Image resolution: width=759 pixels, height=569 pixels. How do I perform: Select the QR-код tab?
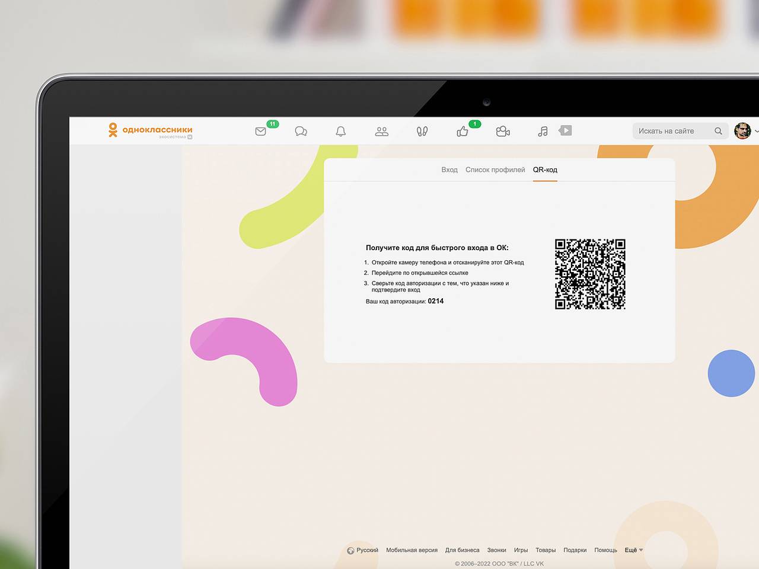point(545,170)
